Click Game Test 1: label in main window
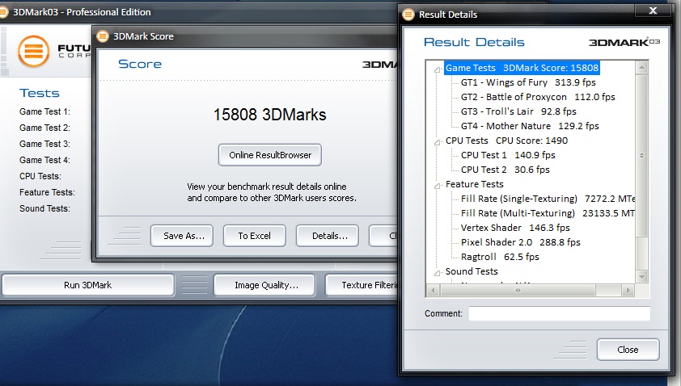 click(x=44, y=111)
